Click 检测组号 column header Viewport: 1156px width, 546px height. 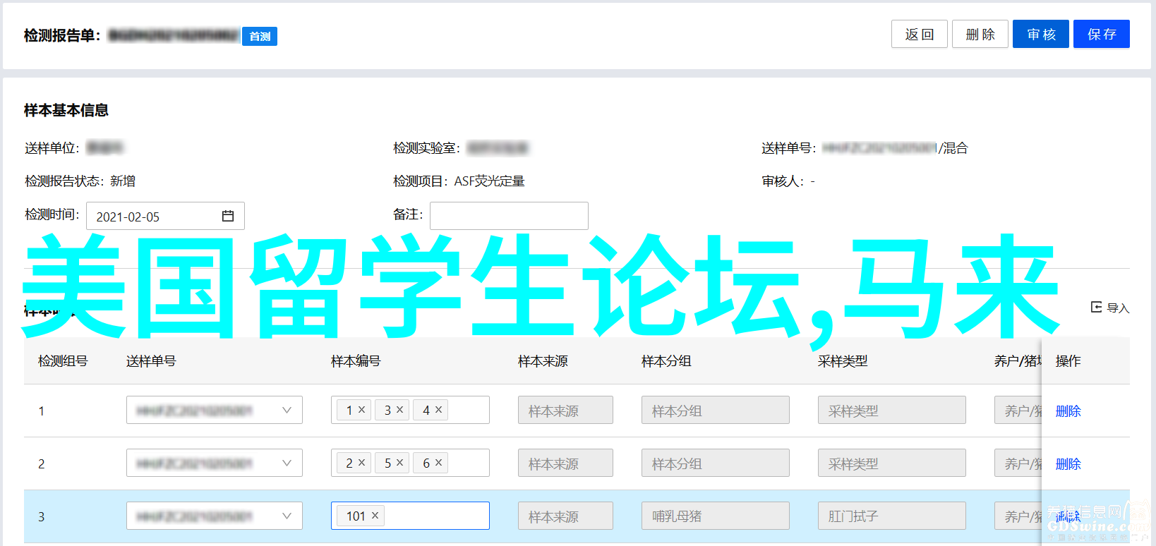pyautogui.click(x=63, y=361)
